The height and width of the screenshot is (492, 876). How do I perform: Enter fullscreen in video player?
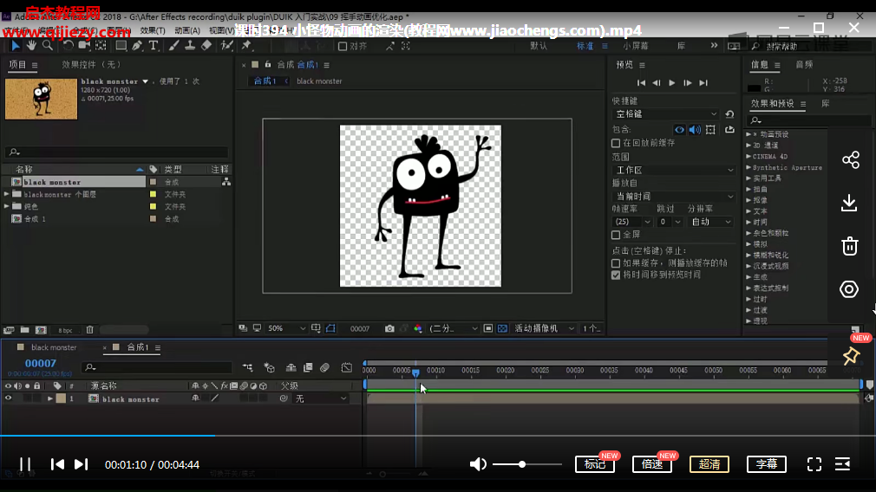click(814, 464)
